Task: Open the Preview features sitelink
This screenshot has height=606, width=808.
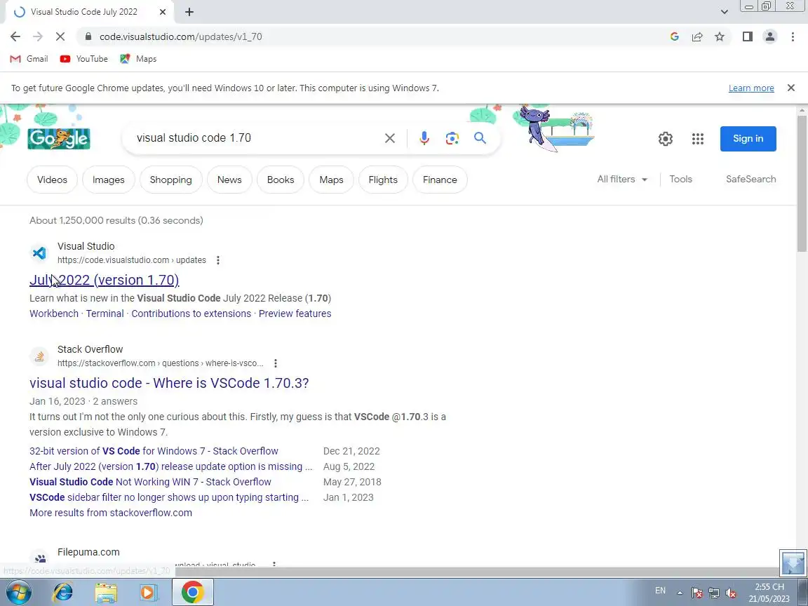Action: [295, 314]
